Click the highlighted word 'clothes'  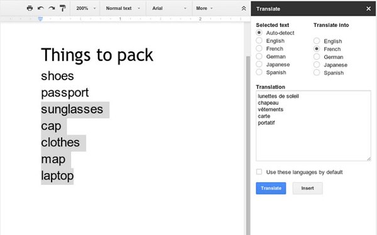(x=60, y=142)
